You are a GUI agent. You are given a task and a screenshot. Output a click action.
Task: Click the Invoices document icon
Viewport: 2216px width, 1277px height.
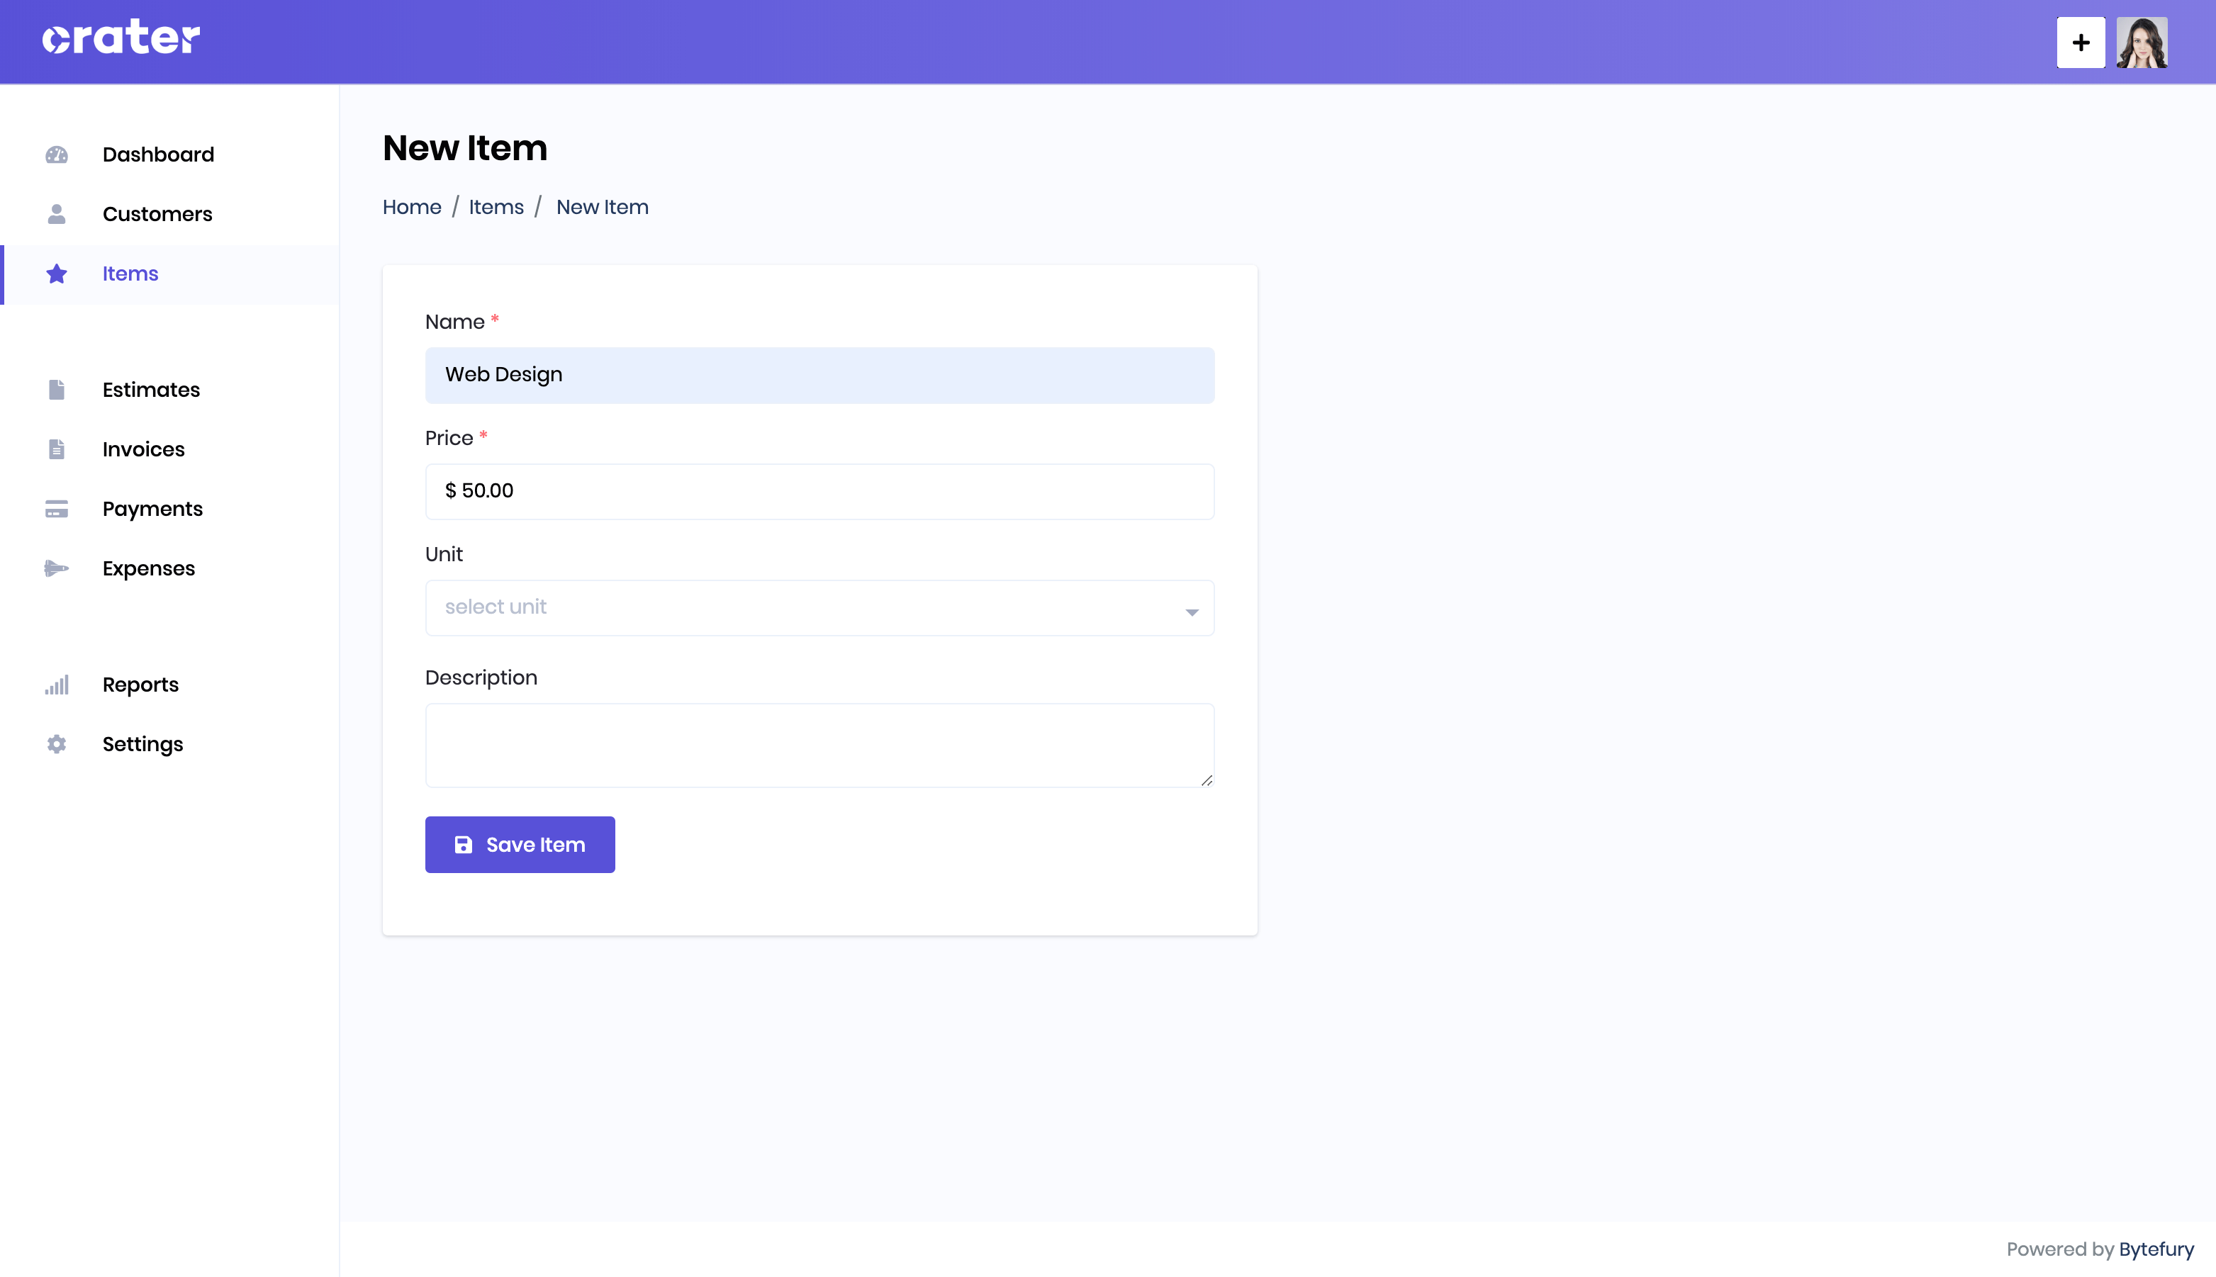[x=57, y=449]
